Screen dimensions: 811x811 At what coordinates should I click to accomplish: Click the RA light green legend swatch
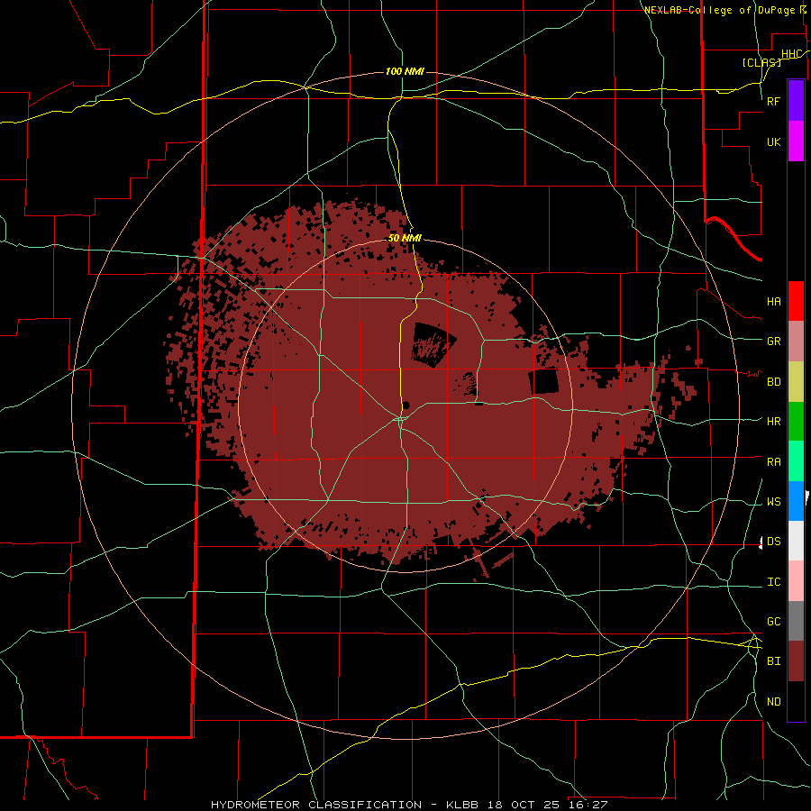(x=796, y=461)
